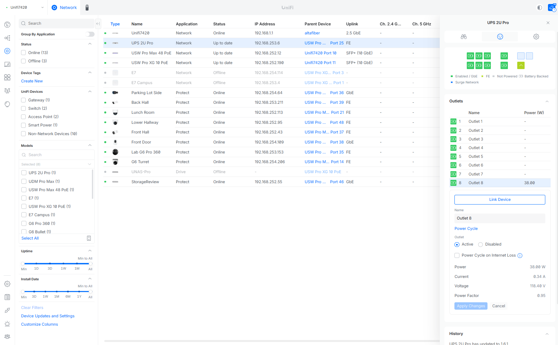Select Outlet 5 power icon in outlets list
Viewport: 558px width, 345px height.
click(453, 156)
